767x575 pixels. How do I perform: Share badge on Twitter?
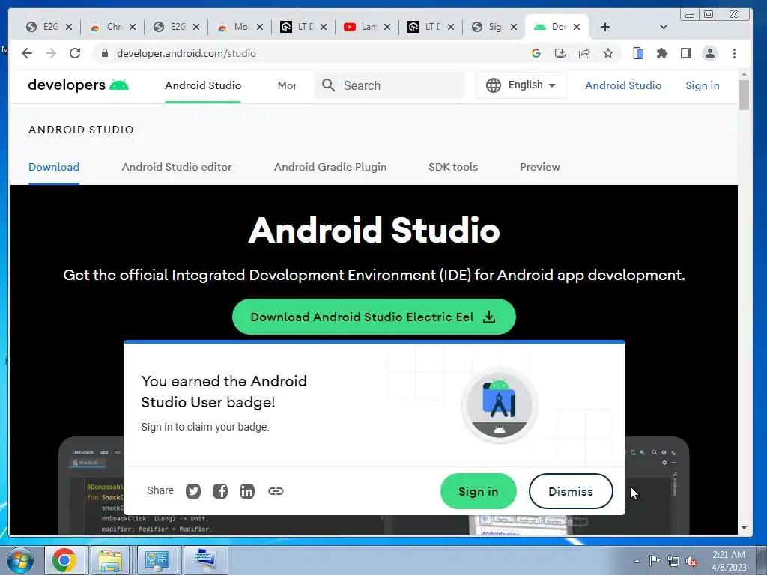pos(193,491)
